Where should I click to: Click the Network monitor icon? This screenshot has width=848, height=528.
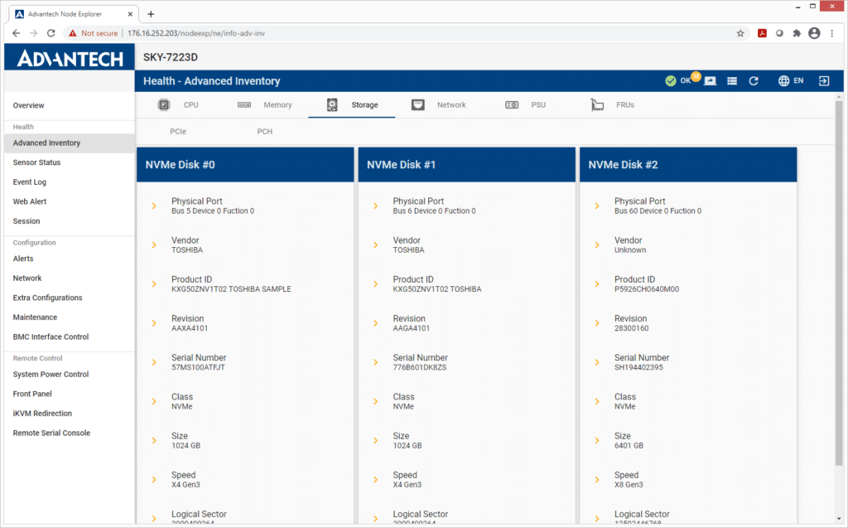click(x=417, y=104)
